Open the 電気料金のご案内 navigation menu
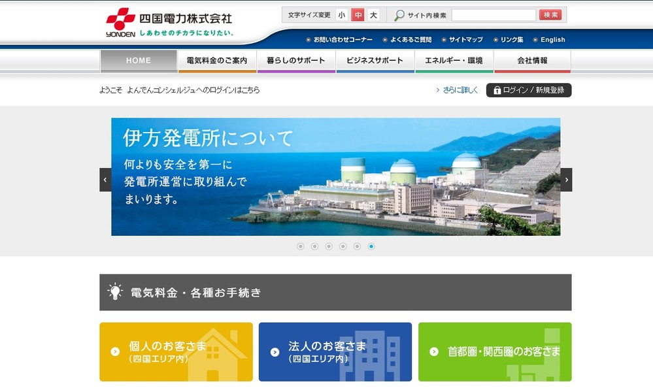 tap(217, 61)
